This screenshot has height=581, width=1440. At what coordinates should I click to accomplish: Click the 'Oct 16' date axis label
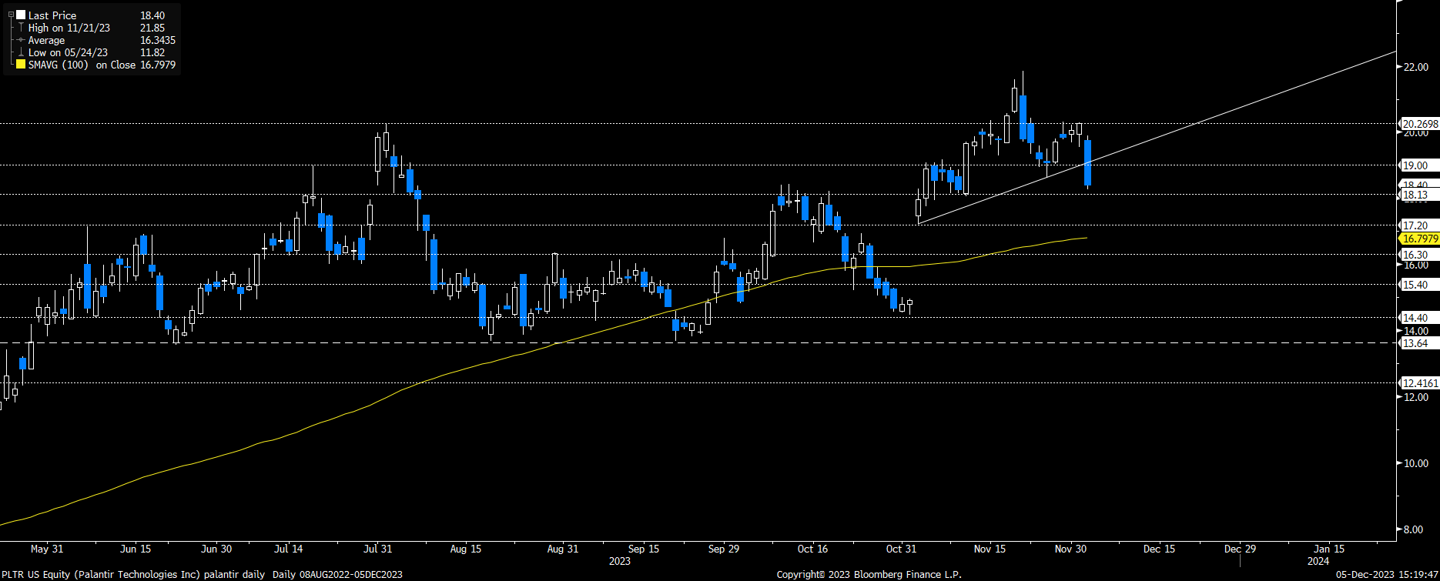[x=812, y=549]
